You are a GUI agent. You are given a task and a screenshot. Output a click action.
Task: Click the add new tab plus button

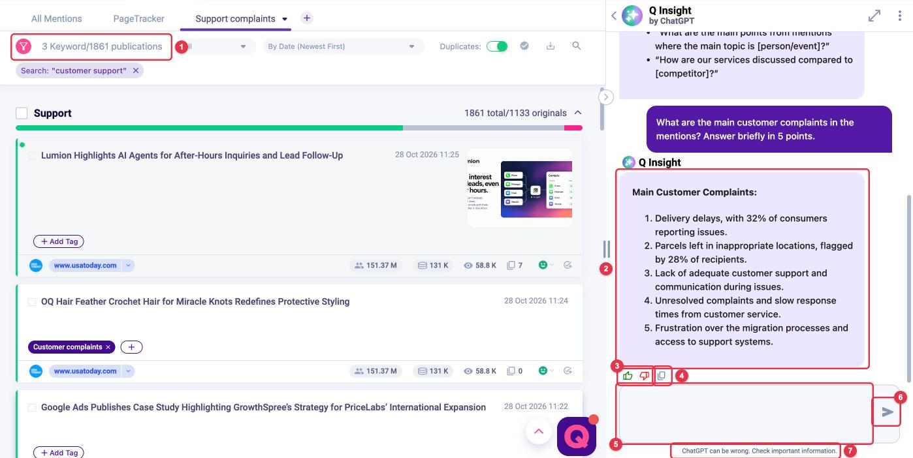[307, 18]
